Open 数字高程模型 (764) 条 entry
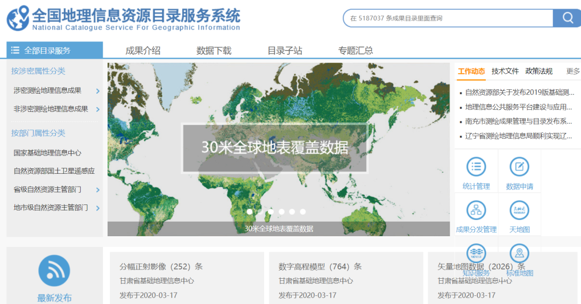Viewport: 581px width, 304px height. click(320, 266)
